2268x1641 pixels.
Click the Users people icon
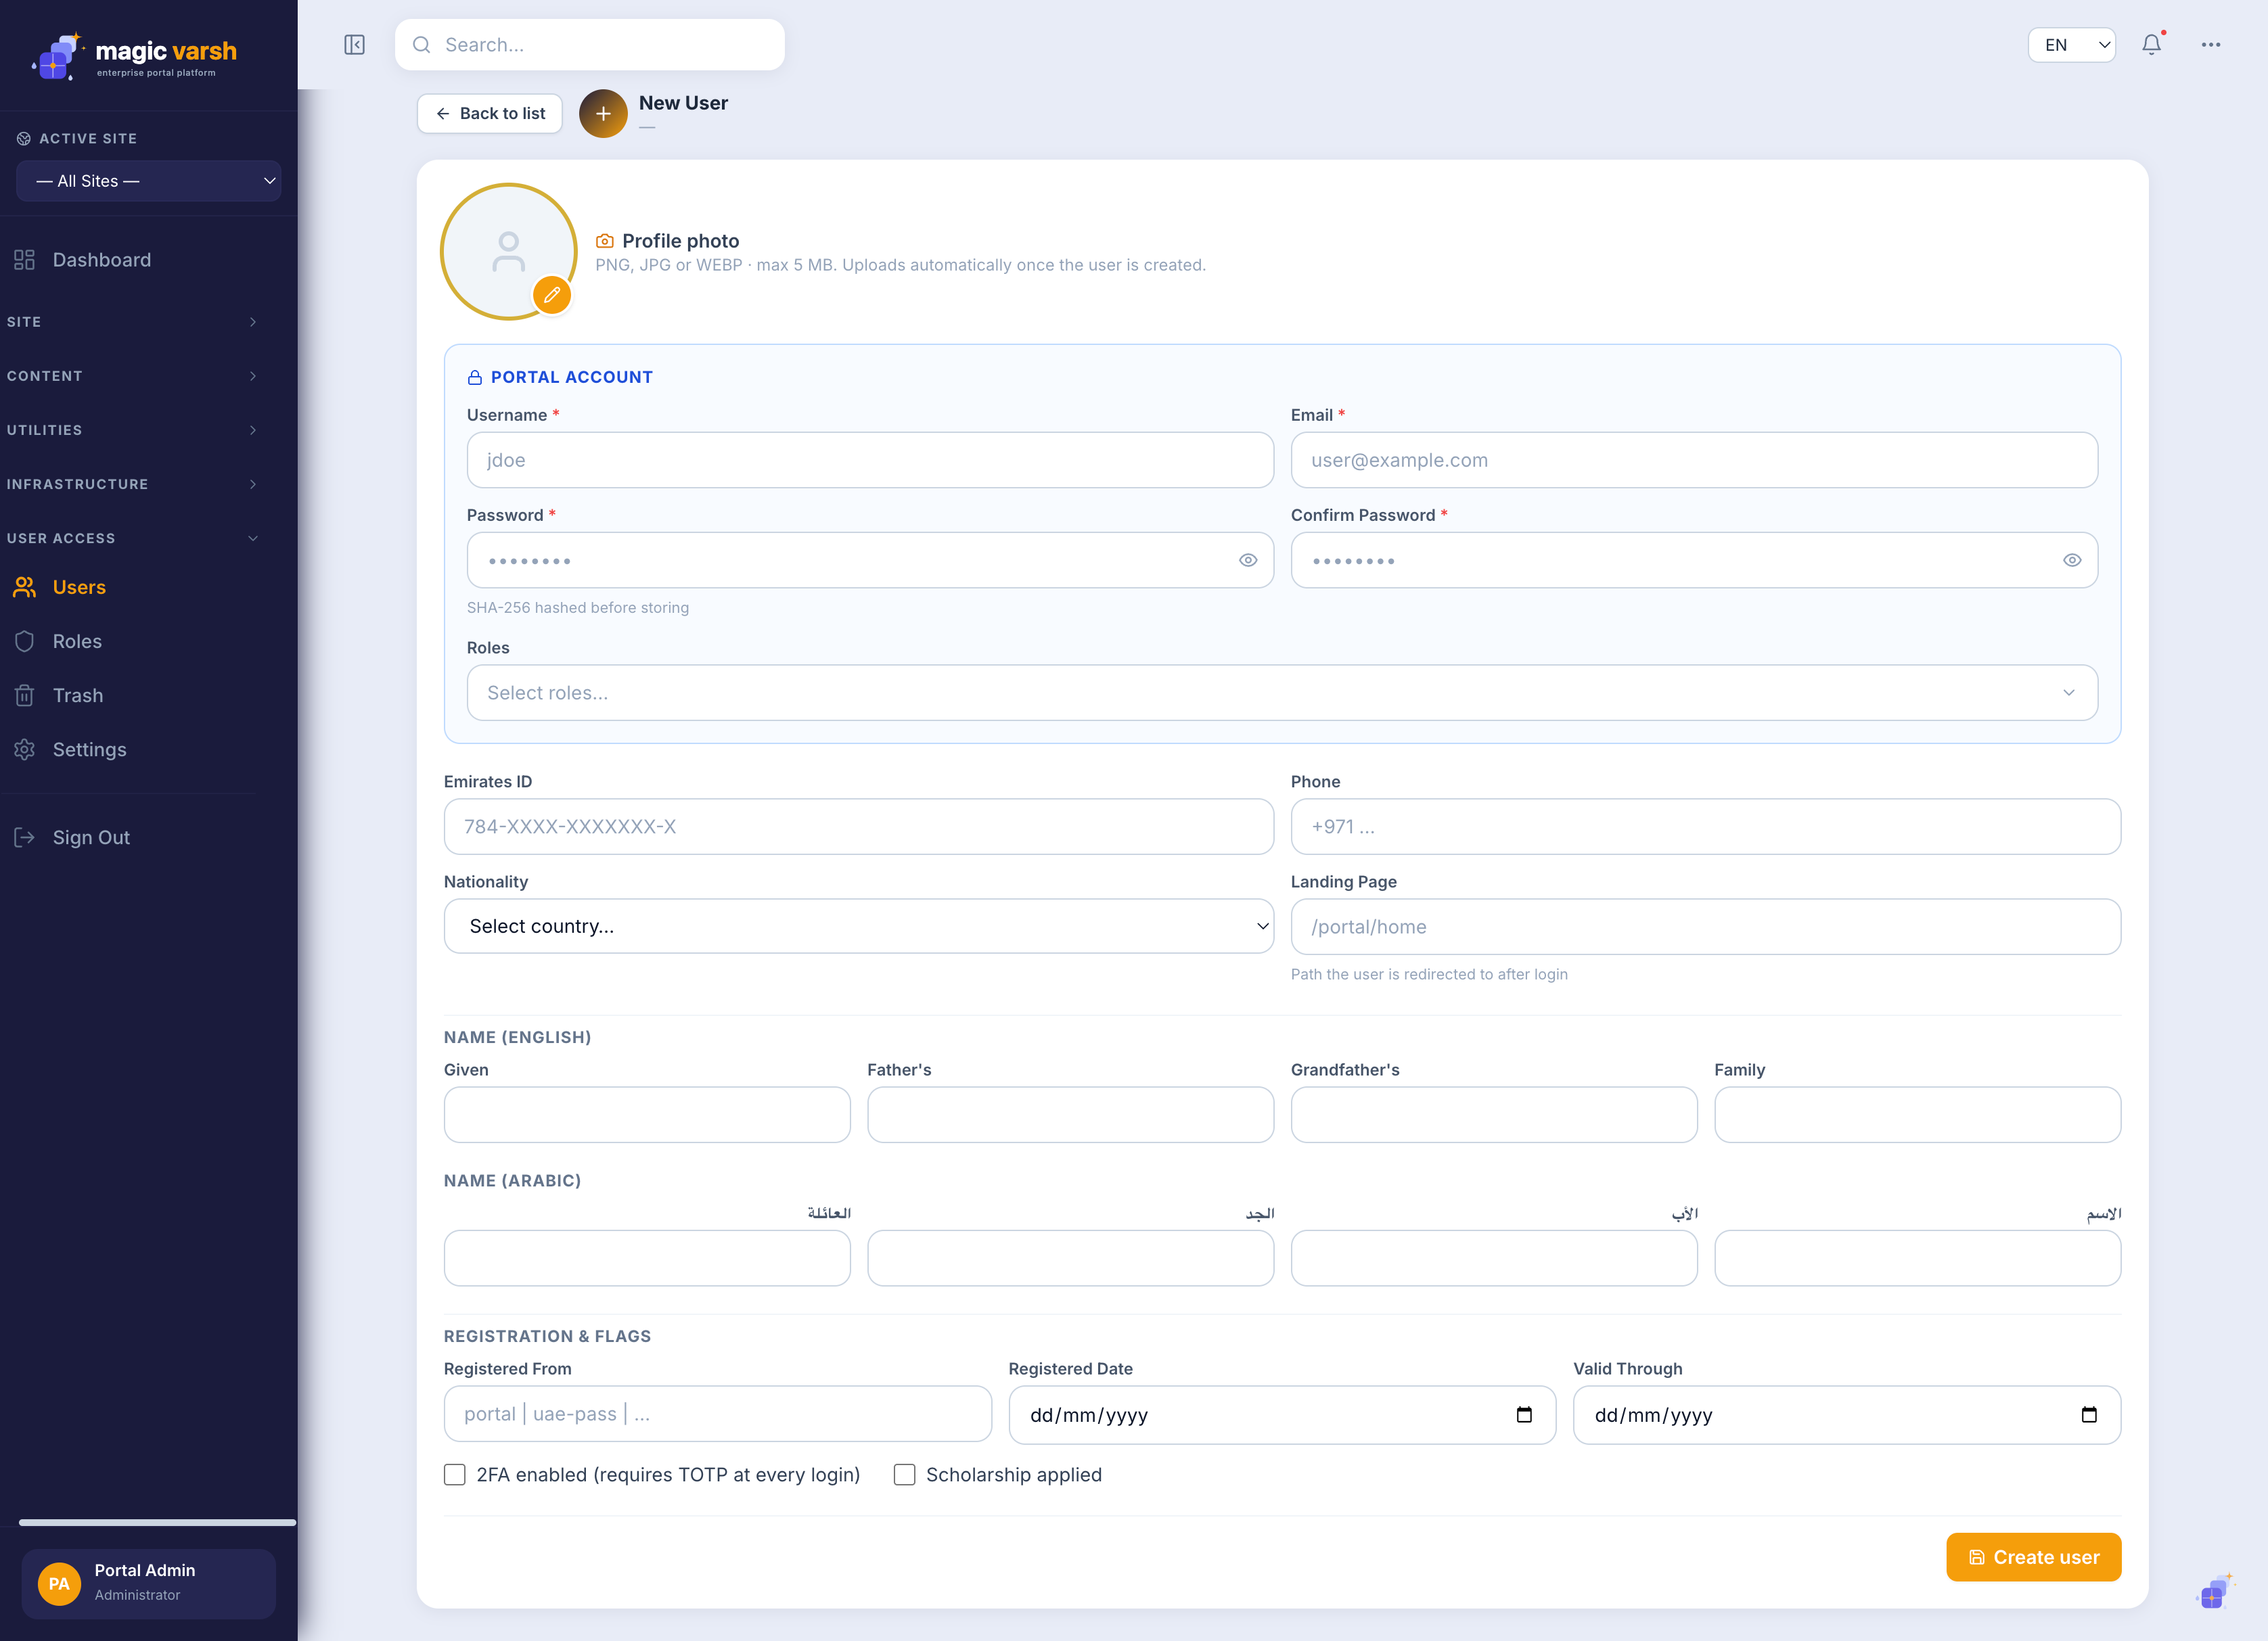25,587
